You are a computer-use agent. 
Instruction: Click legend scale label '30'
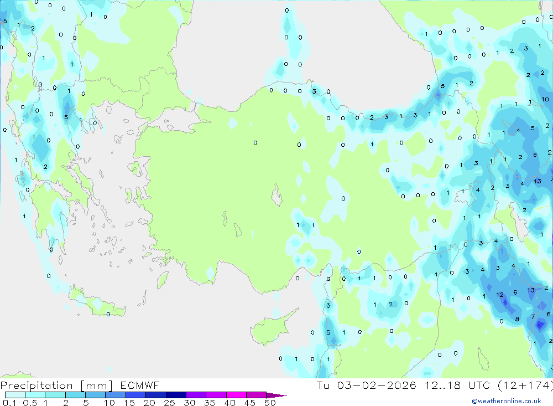point(190,403)
